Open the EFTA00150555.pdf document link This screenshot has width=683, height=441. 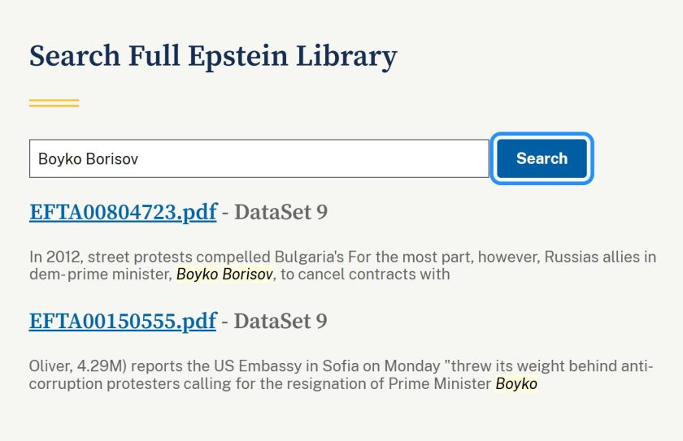pyautogui.click(x=123, y=322)
